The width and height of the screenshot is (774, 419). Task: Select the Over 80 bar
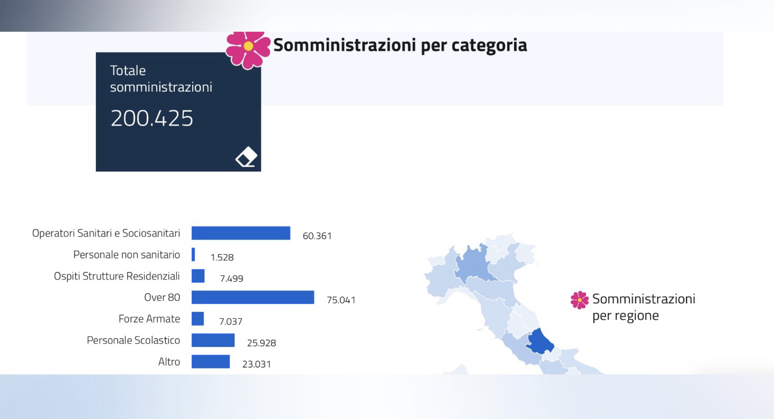click(x=253, y=297)
